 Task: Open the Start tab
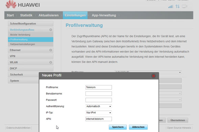[10, 15]
